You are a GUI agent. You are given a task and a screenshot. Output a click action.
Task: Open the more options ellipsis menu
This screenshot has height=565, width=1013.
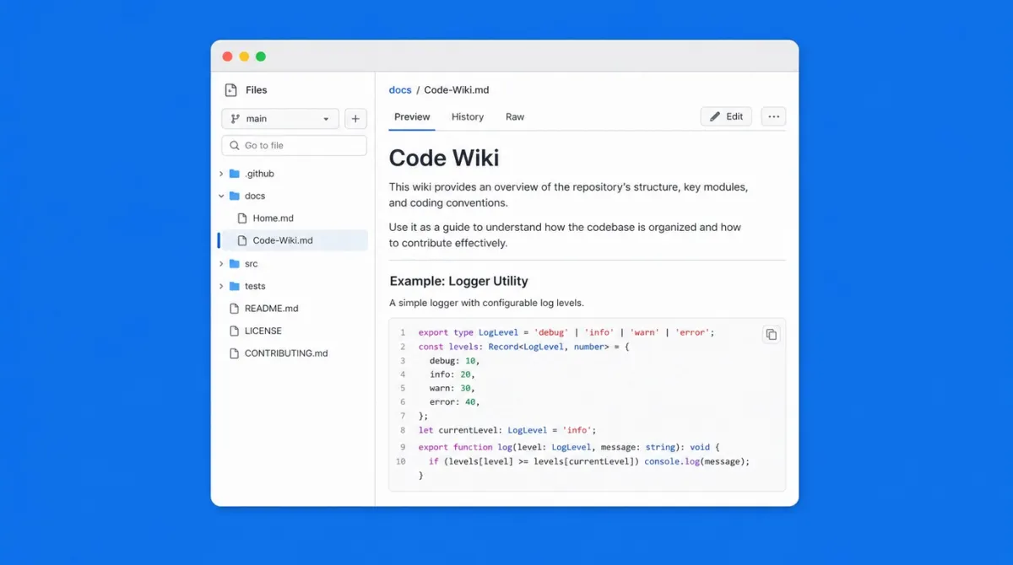click(x=773, y=116)
